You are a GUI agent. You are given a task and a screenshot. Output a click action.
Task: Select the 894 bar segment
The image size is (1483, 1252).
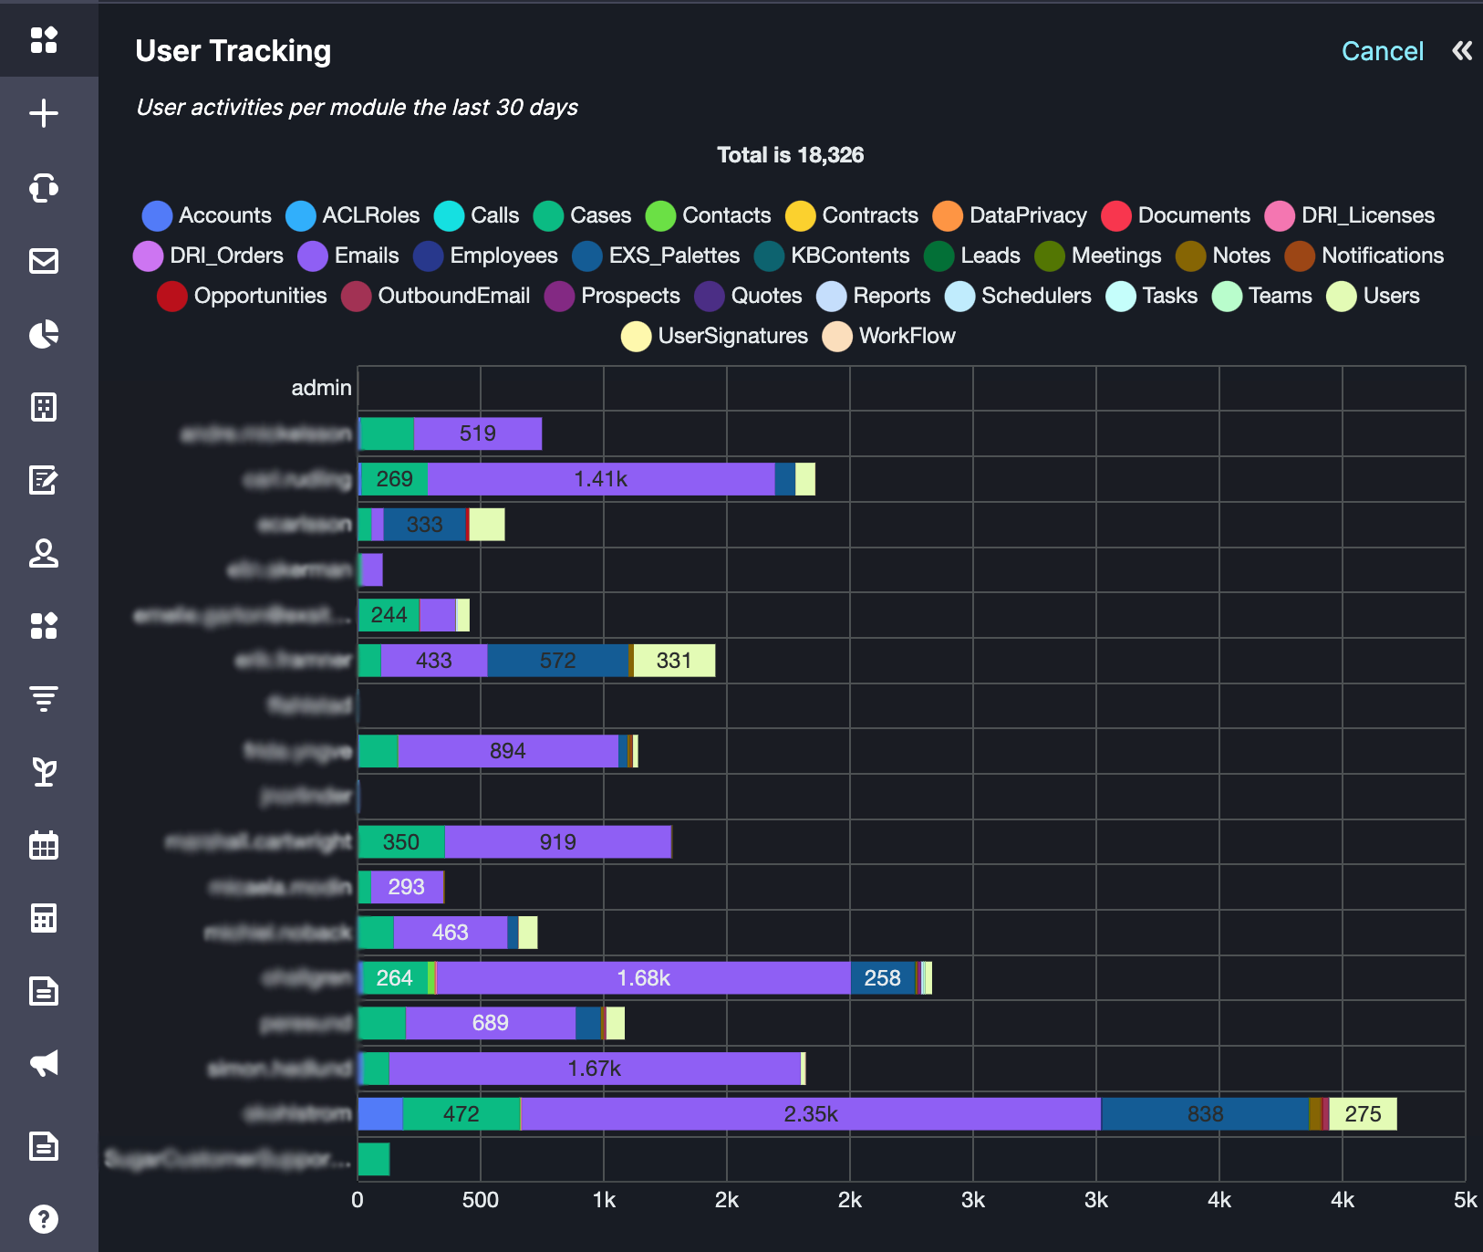[x=508, y=751]
